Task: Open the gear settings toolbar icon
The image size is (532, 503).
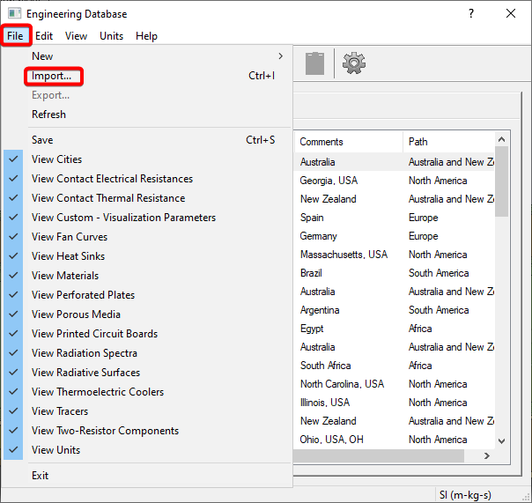Action: click(x=354, y=63)
